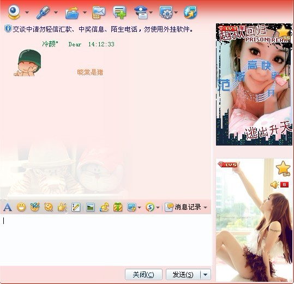The image size is (294, 284).
Task: Start a video call with webcam icon
Action: (x=14, y=12)
